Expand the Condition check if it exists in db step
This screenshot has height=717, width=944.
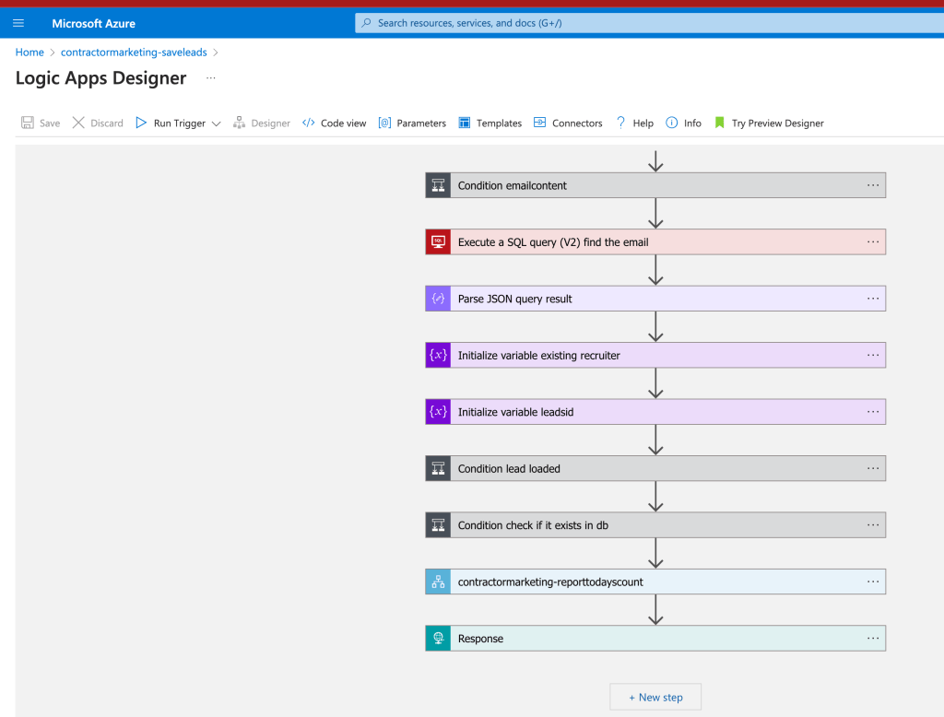pos(655,525)
